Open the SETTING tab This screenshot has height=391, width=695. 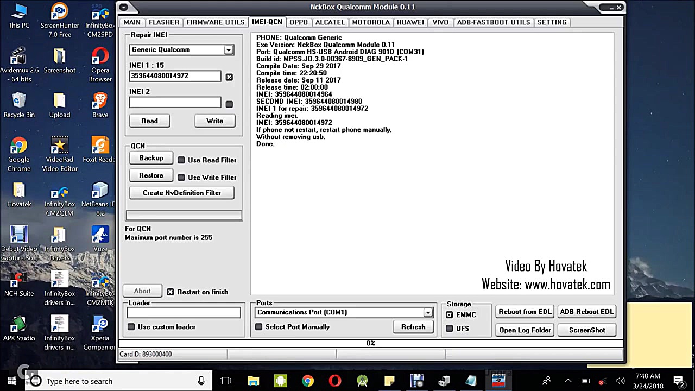[552, 22]
